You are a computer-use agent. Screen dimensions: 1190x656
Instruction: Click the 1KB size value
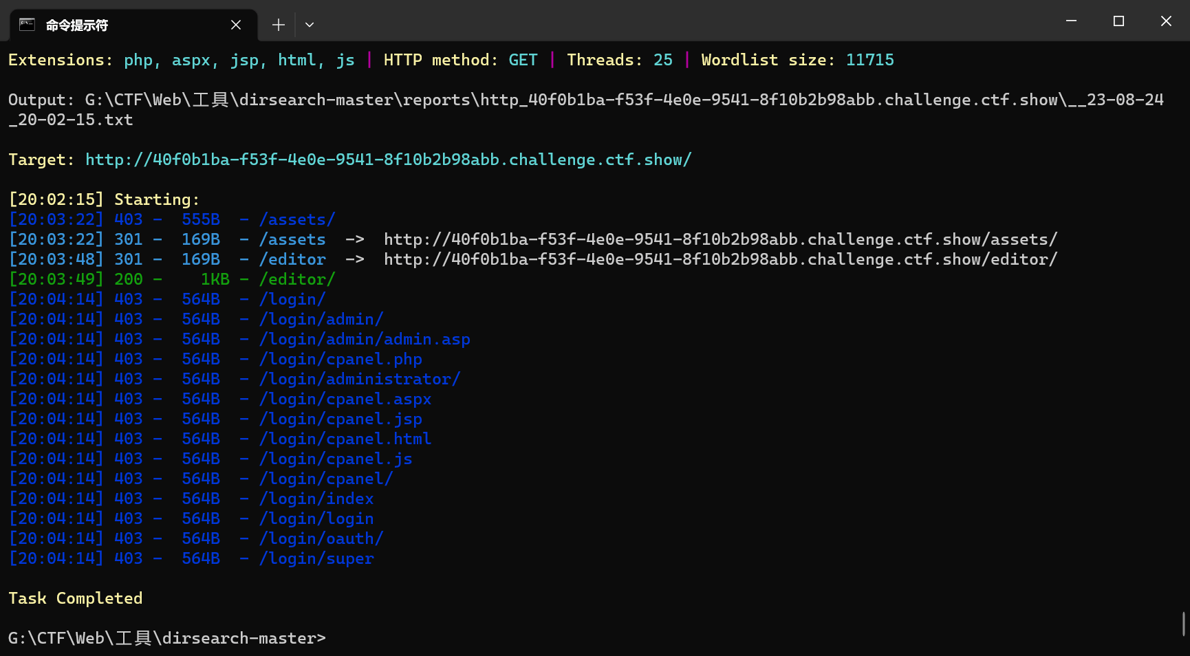coord(215,279)
